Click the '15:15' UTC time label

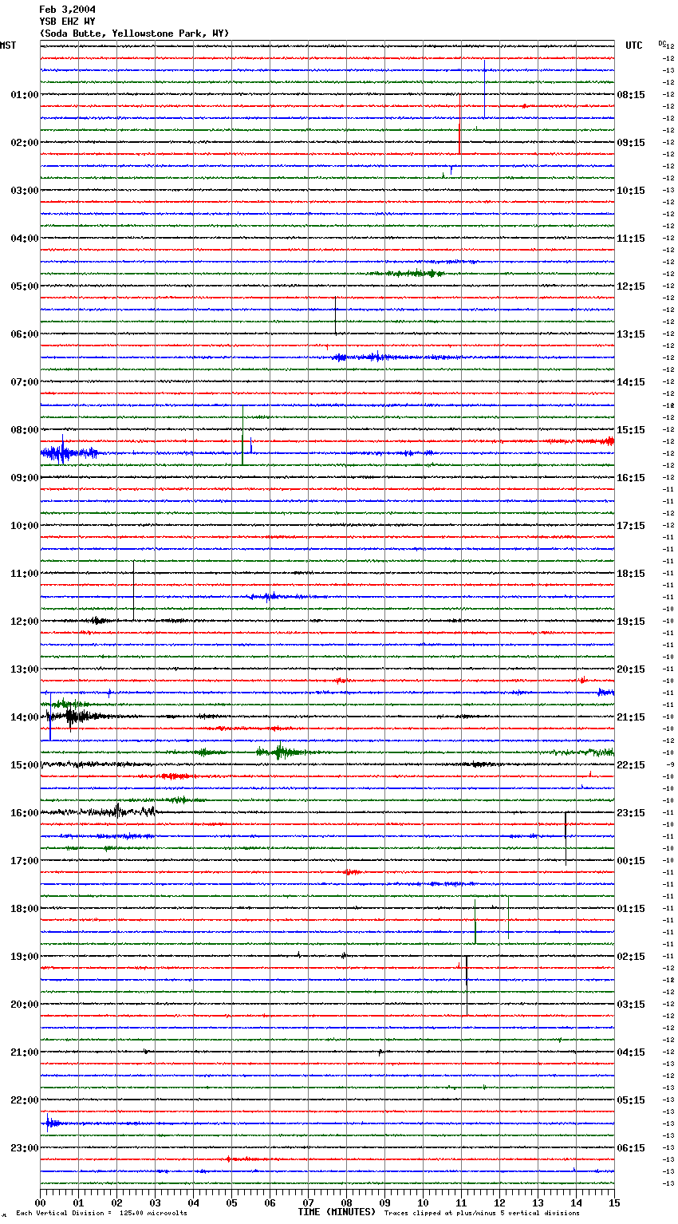631,430
